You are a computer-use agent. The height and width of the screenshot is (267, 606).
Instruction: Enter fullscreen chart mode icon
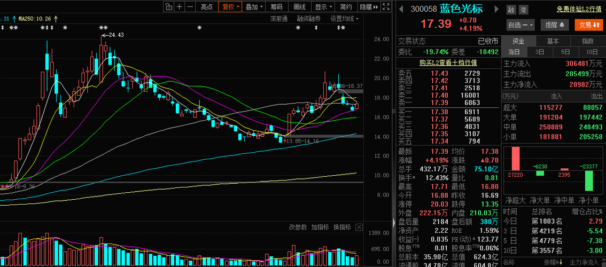pos(385,6)
